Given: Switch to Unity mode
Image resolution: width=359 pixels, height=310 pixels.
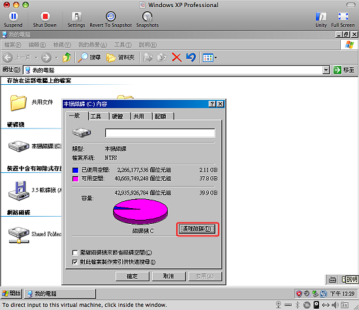Looking at the screenshot, I should tap(321, 20).
